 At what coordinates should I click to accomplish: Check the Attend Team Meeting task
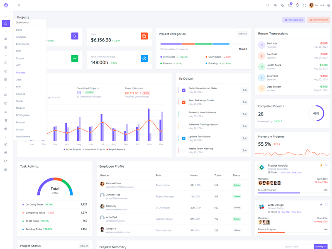[184, 150]
